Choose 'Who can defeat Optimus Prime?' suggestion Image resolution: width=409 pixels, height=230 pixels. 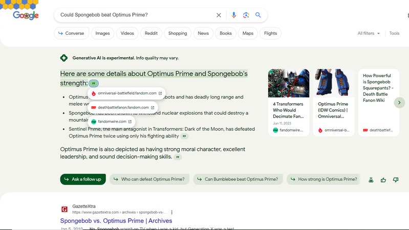[x=149, y=179]
